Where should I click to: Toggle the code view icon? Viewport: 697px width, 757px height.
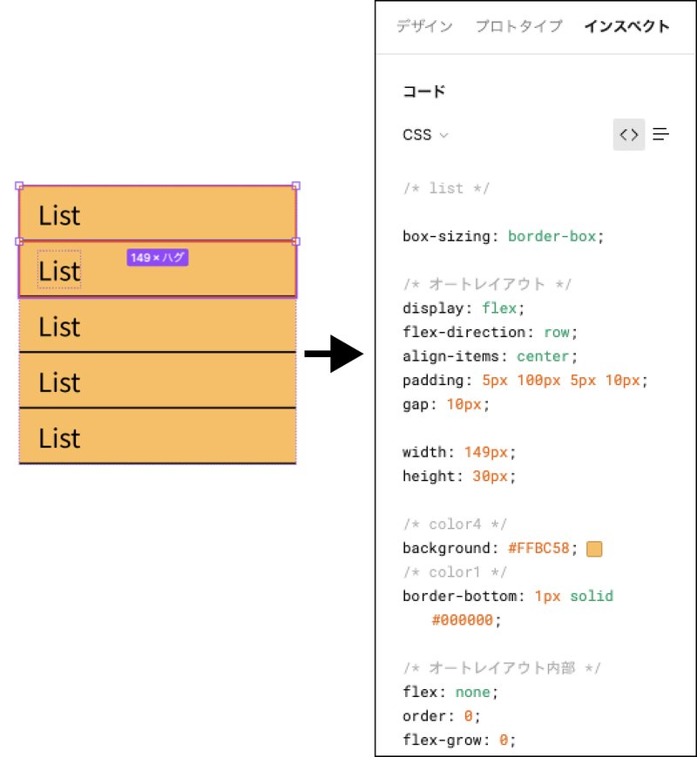click(629, 134)
